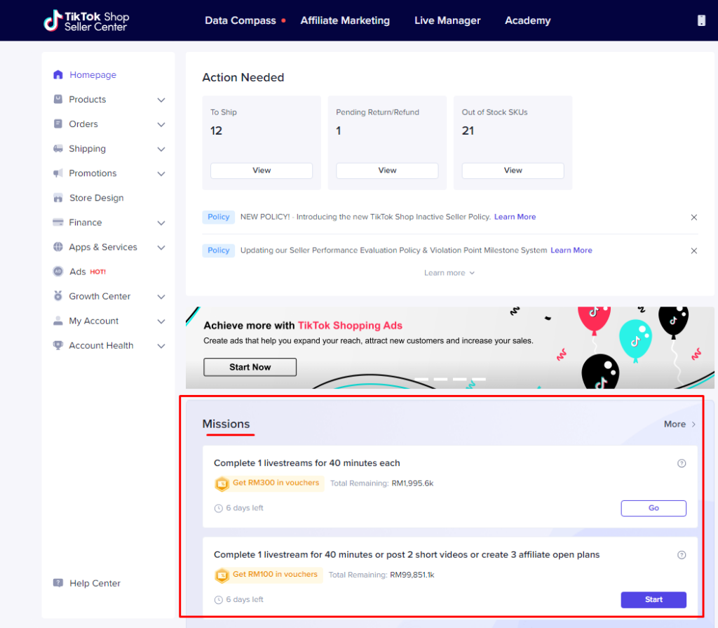View the To Ship orders
Screen dimensions: 718x628
262,171
